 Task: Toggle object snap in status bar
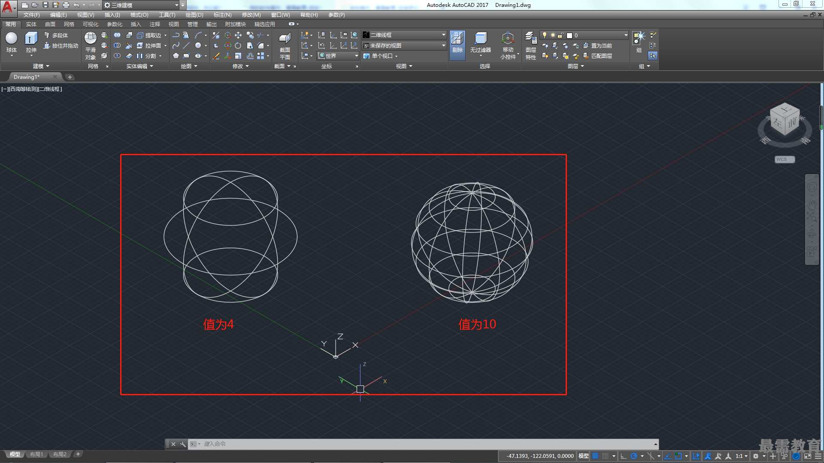point(678,456)
